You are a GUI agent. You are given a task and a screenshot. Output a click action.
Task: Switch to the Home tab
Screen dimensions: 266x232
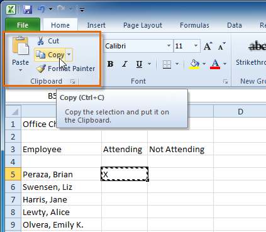coord(60,25)
